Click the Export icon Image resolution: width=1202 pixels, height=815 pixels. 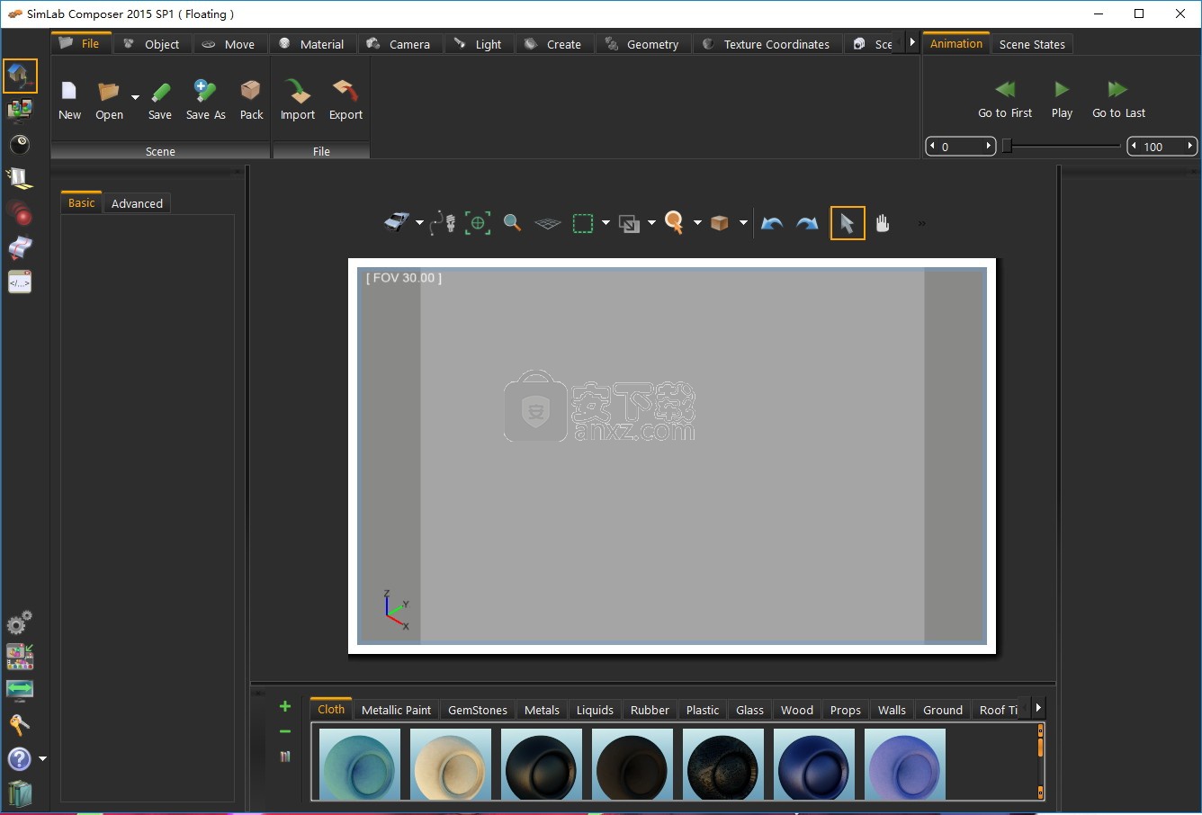(x=345, y=91)
